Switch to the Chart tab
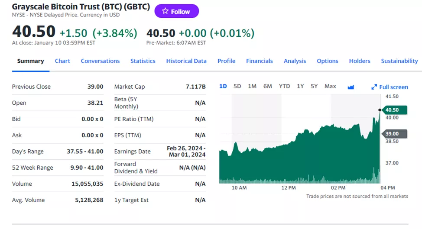The height and width of the screenshot is (229, 422). tap(62, 61)
